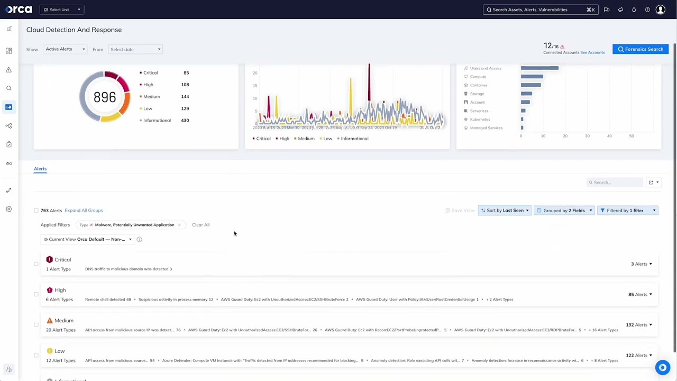Click the donut chart total 896
This screenshot has width=677, height=381.
[x=105, y=97]
